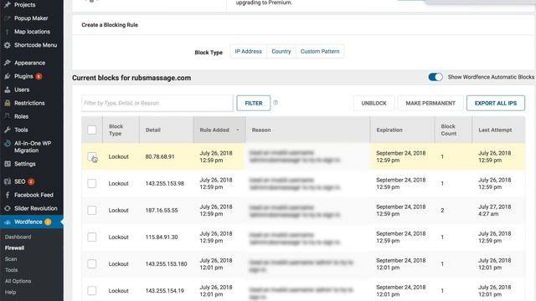The image size is (536, 301).
Task: Click the Shortcode Menu gear icon
Action: [x=8, y=45]
